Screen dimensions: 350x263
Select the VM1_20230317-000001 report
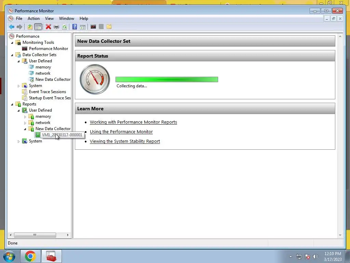tap(62, 135)
